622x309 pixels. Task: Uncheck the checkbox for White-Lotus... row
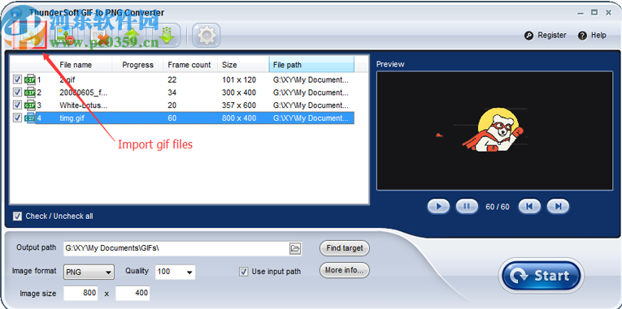click(x=17, y=105)
